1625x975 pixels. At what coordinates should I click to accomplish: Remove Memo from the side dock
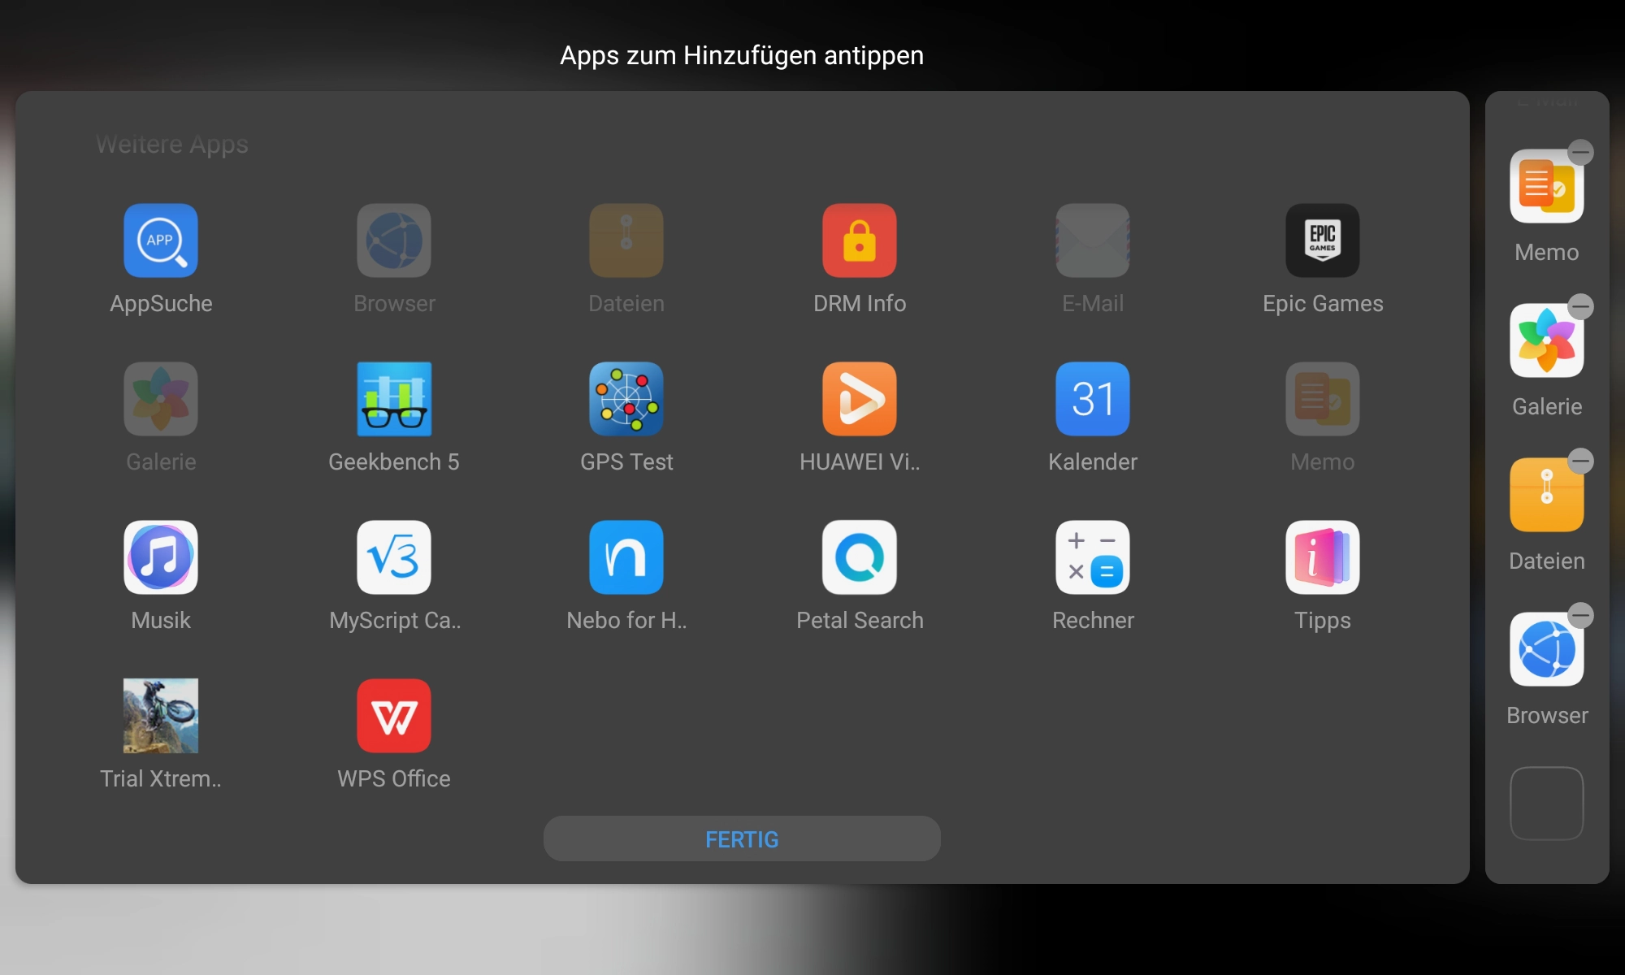point(1580,153)
